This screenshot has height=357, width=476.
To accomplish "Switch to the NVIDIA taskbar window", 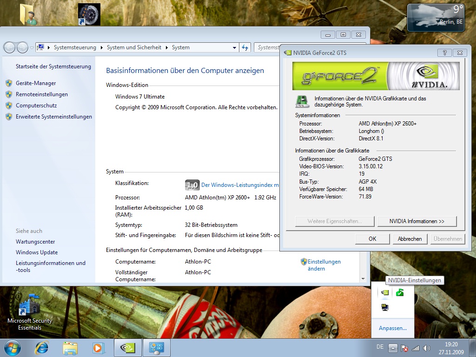I will pyautogui.click(x=128, y=348).
